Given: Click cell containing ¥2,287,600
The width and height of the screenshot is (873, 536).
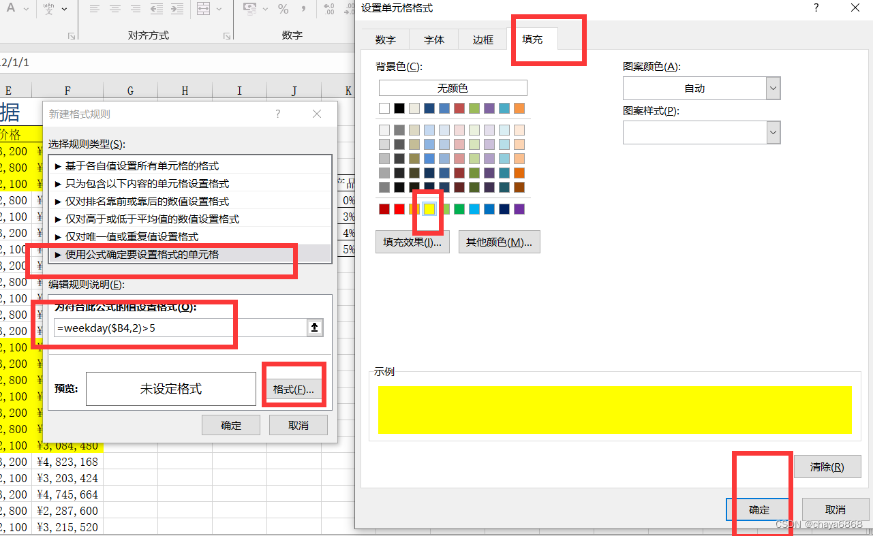Looking at the screenshot, I should (x=67, y=511).
